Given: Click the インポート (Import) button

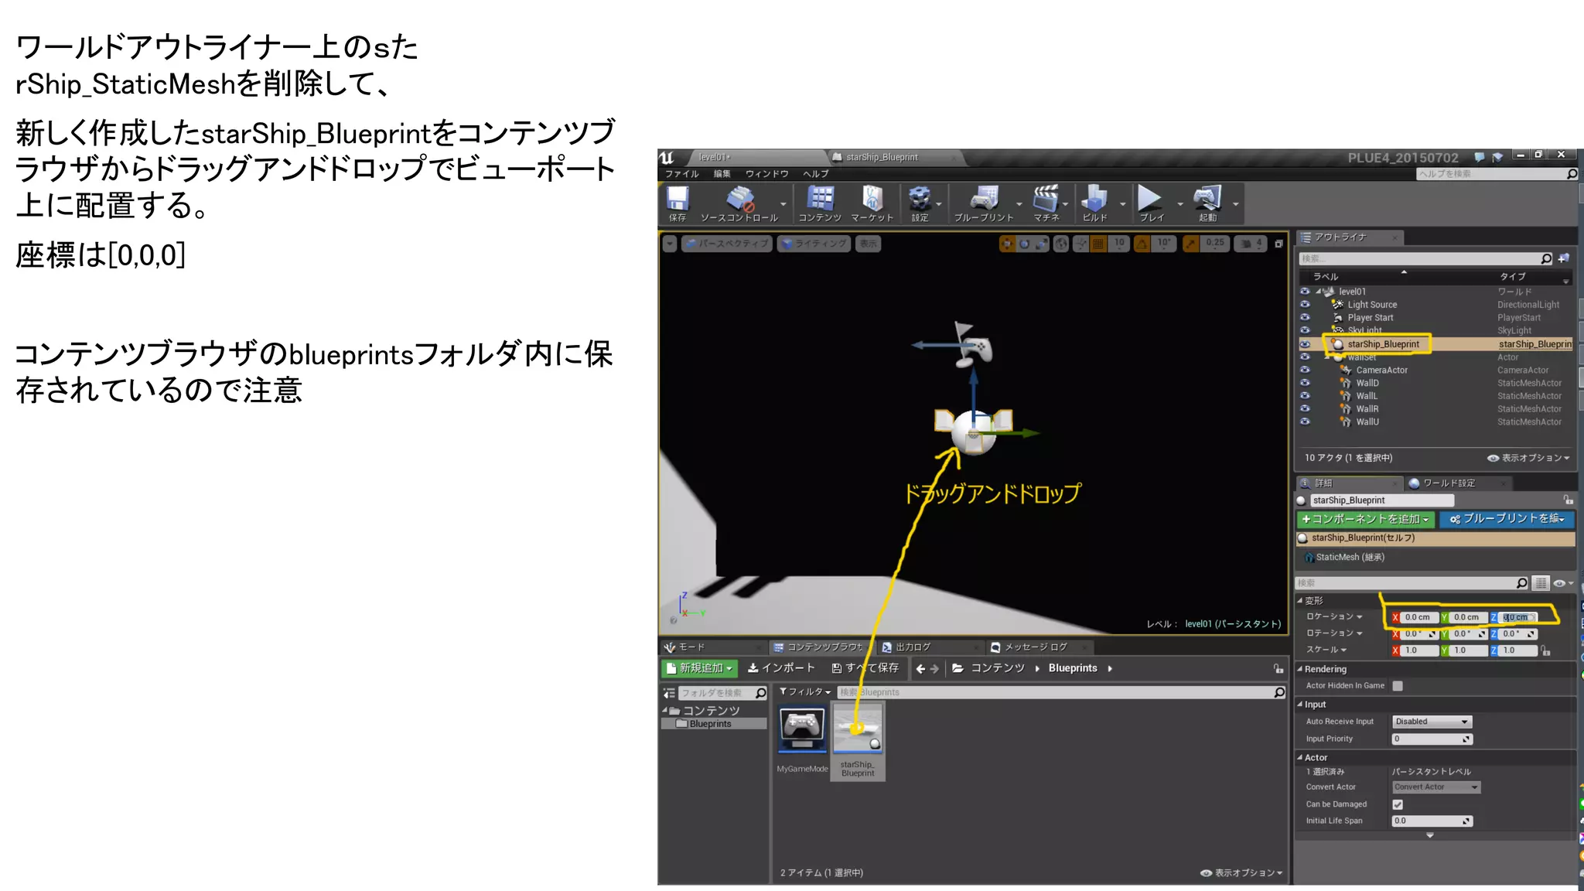Looking at the screenshot, I should (x=780, y=668).
